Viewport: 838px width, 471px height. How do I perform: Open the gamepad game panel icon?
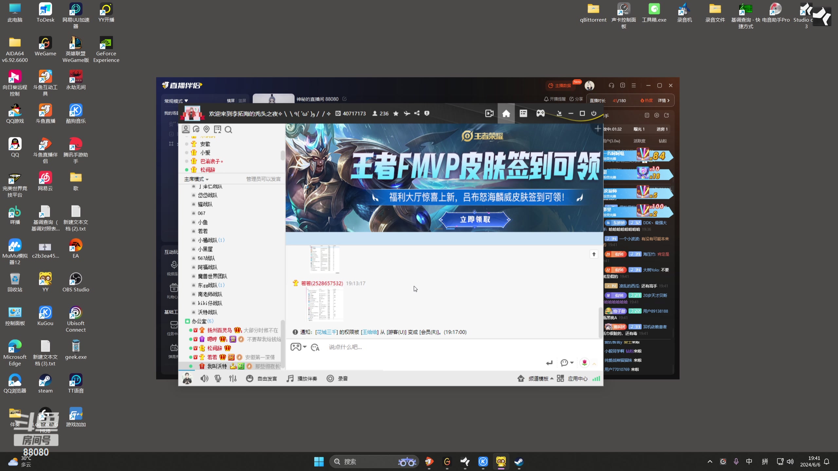click(540, 113)
